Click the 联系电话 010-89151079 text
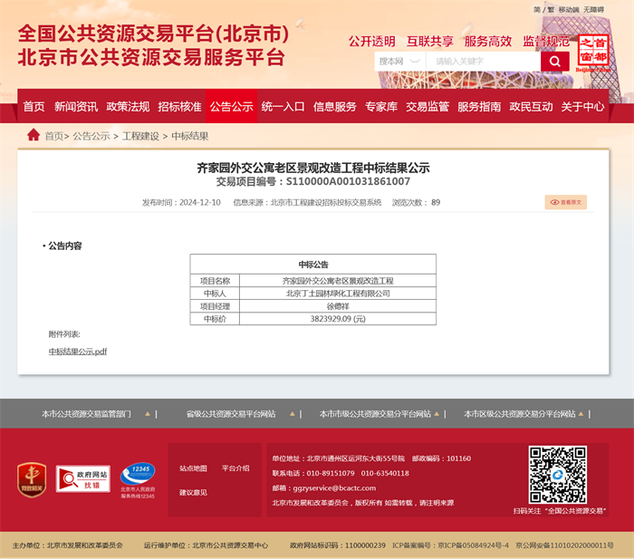 point(313,473)
